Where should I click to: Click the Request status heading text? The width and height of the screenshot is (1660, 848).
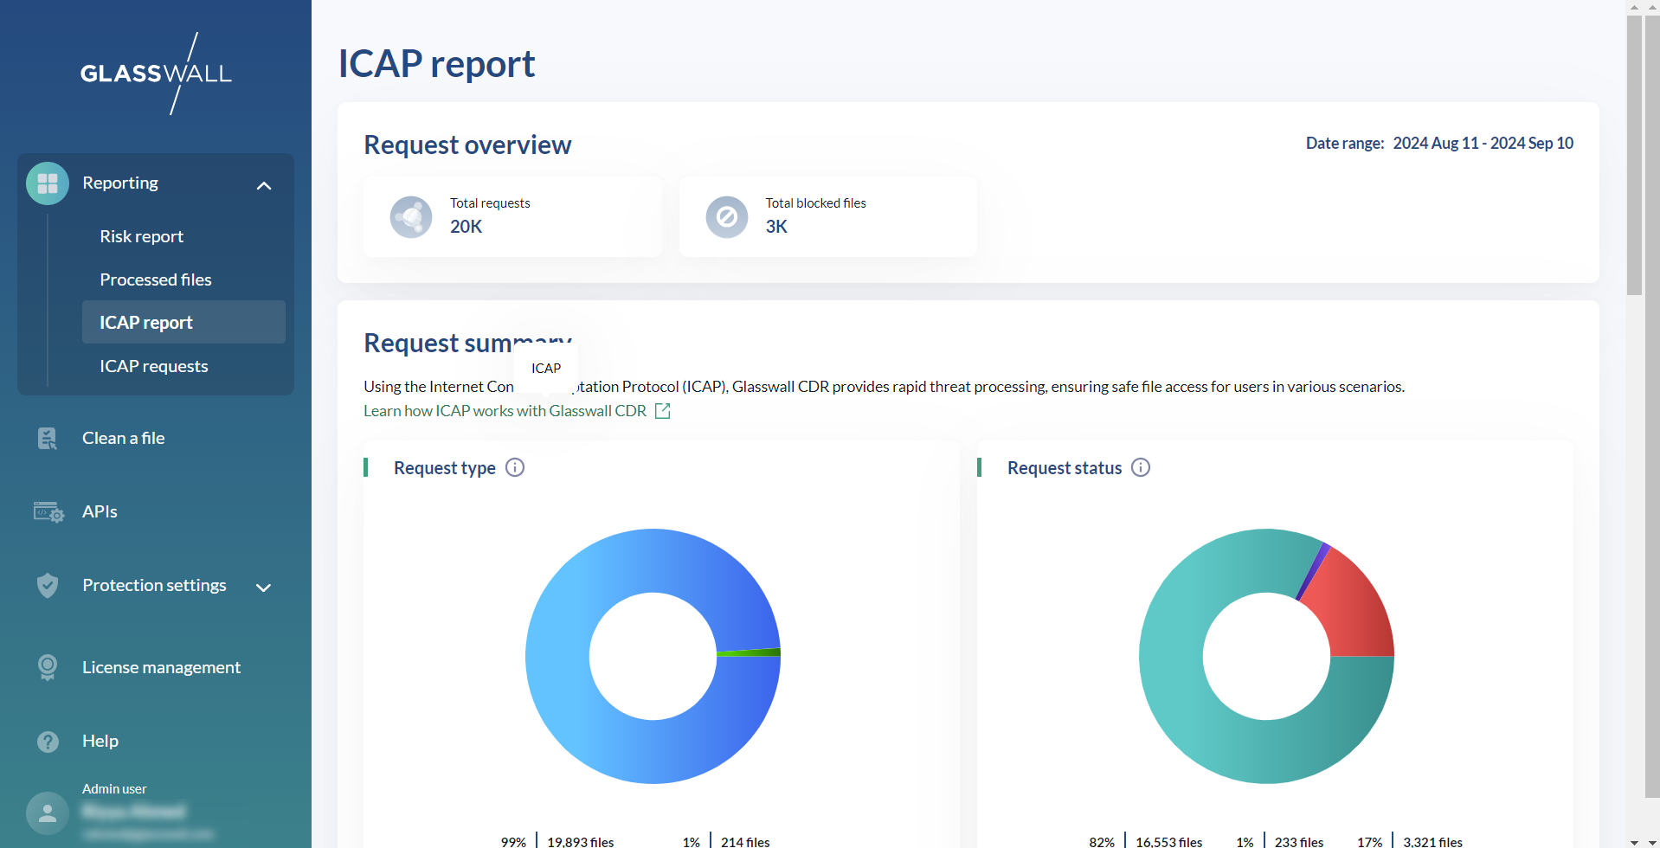click(x=1065, y=468)
